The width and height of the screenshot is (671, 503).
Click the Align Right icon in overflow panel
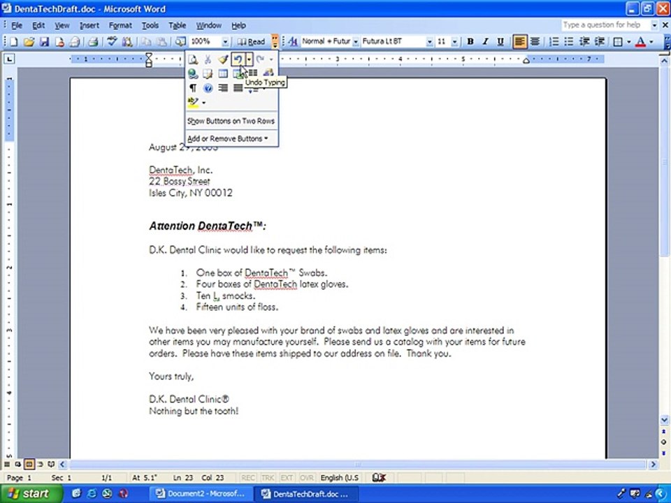click(223, 88)
